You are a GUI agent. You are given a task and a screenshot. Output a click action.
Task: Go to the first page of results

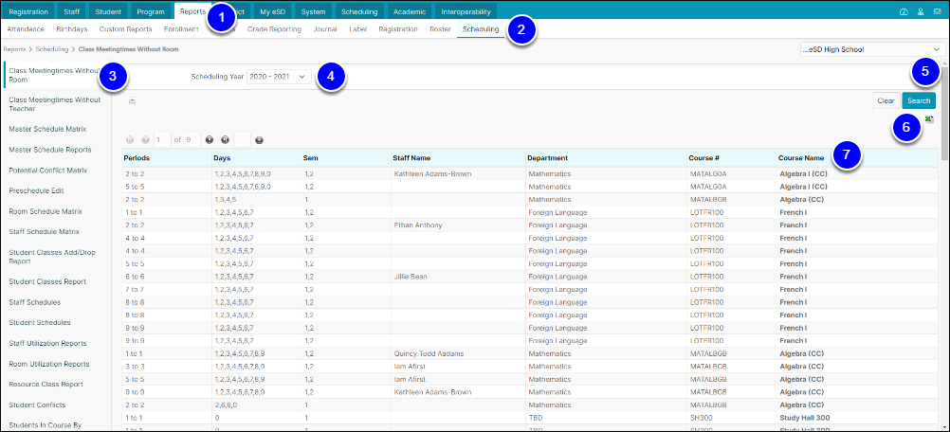click(129, 140)
